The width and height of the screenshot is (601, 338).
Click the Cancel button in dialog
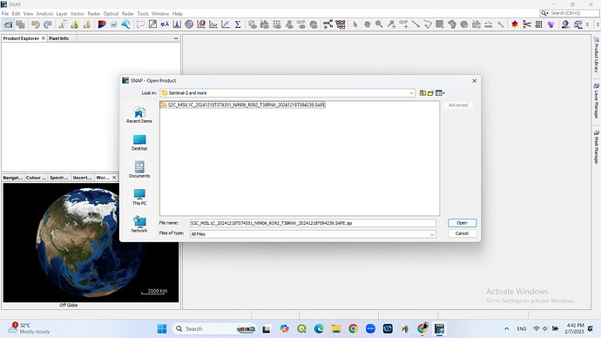point(462,233)
